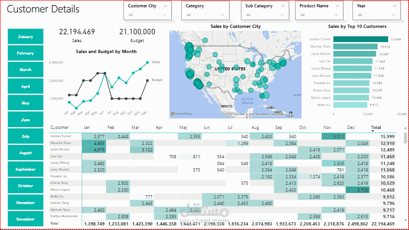Open the Product Name All dropdown
Screen dimensions: 409x230
coord(319,15)
